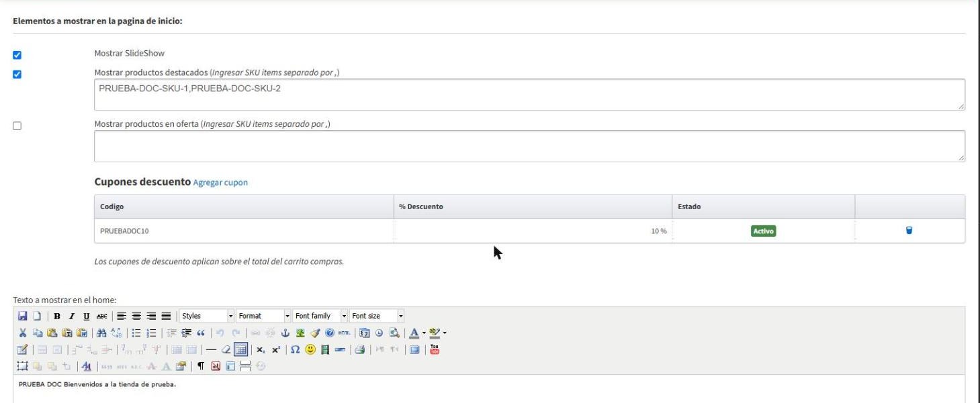
Task: Toggle the Mostrar SlideShow checkbox
Action: [17, 55]
